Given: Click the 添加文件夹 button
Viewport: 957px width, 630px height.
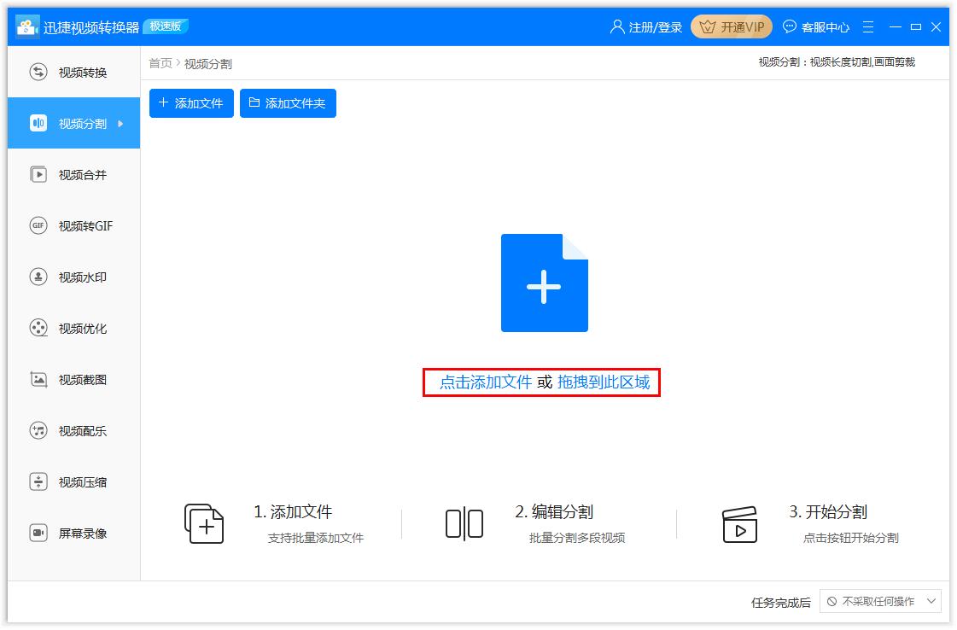Looking at the screenshot, I should 288,103.
